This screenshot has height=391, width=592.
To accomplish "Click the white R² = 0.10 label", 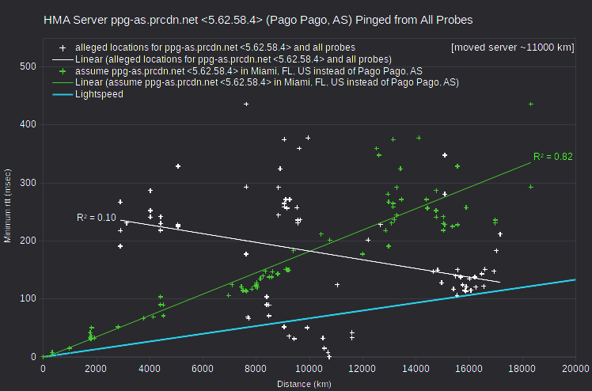I will click(x=97, y=218).
